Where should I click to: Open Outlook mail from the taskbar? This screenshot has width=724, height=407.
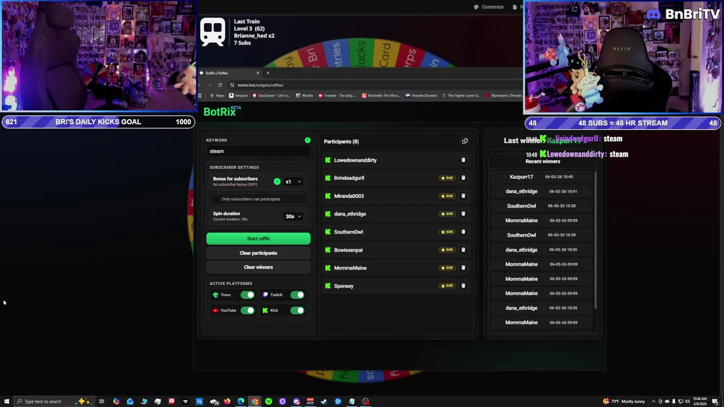tap(130, 401)
